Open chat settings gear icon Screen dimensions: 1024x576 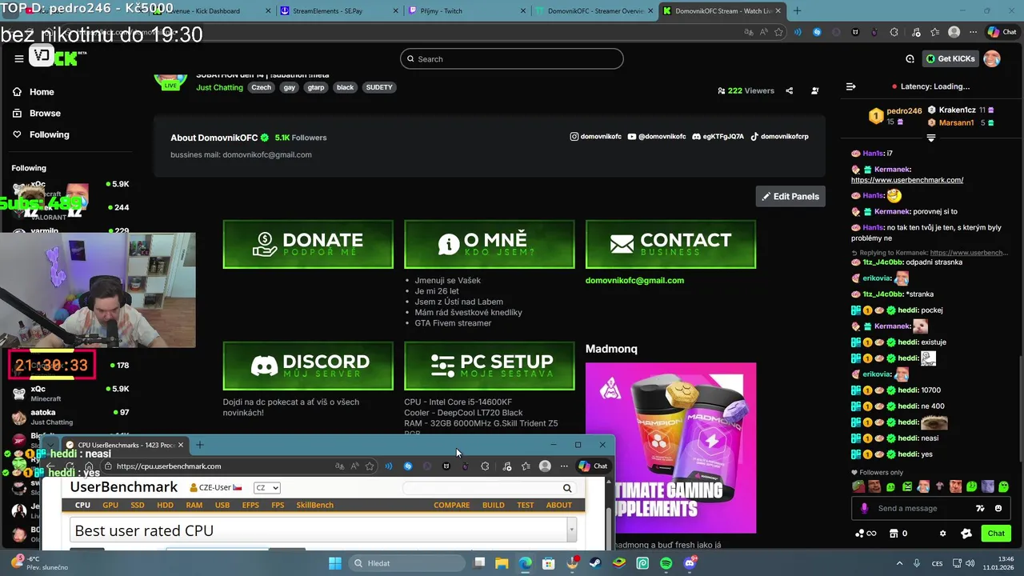(x=942, y=534)
